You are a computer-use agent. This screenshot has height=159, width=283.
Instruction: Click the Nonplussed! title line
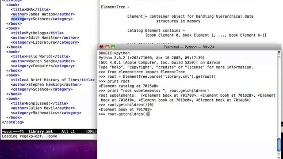(39, 103)
